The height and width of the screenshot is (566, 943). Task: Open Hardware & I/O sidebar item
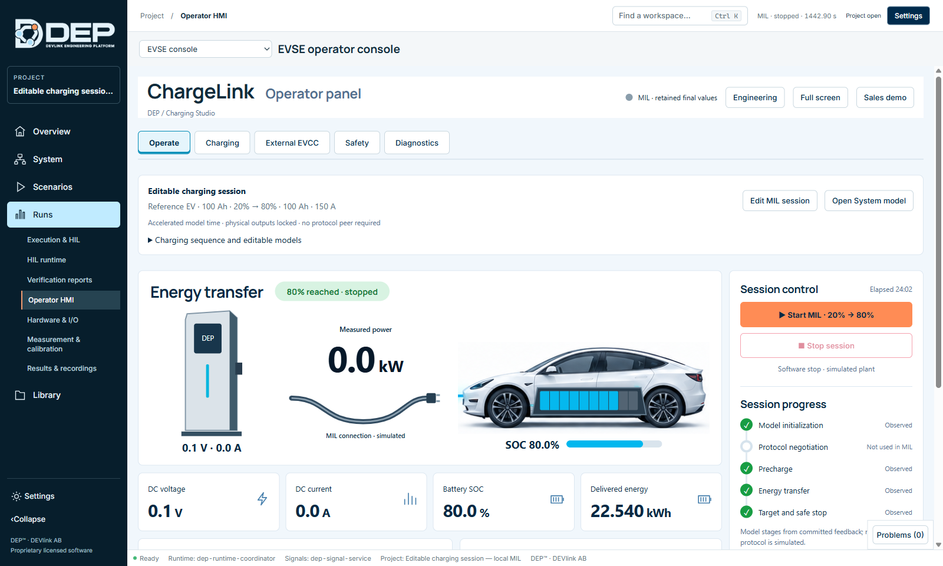52,320
